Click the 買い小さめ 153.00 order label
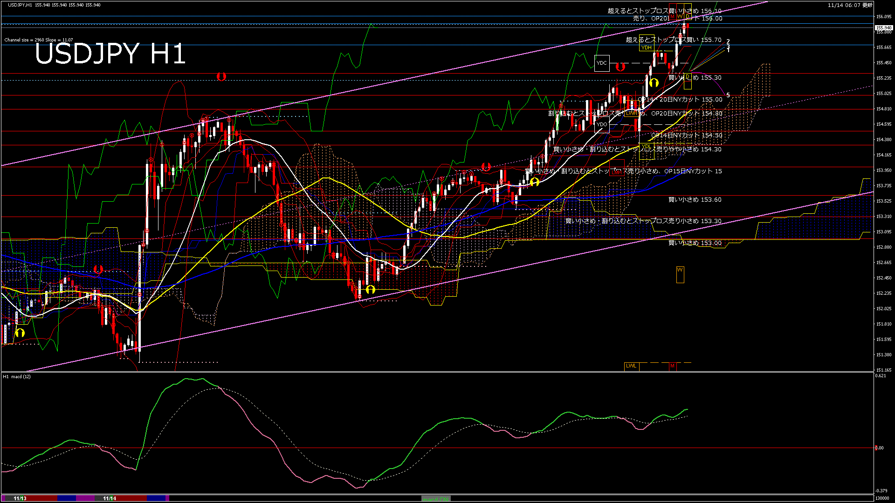This screenshot has width=895, height=503. click(695, 243)
